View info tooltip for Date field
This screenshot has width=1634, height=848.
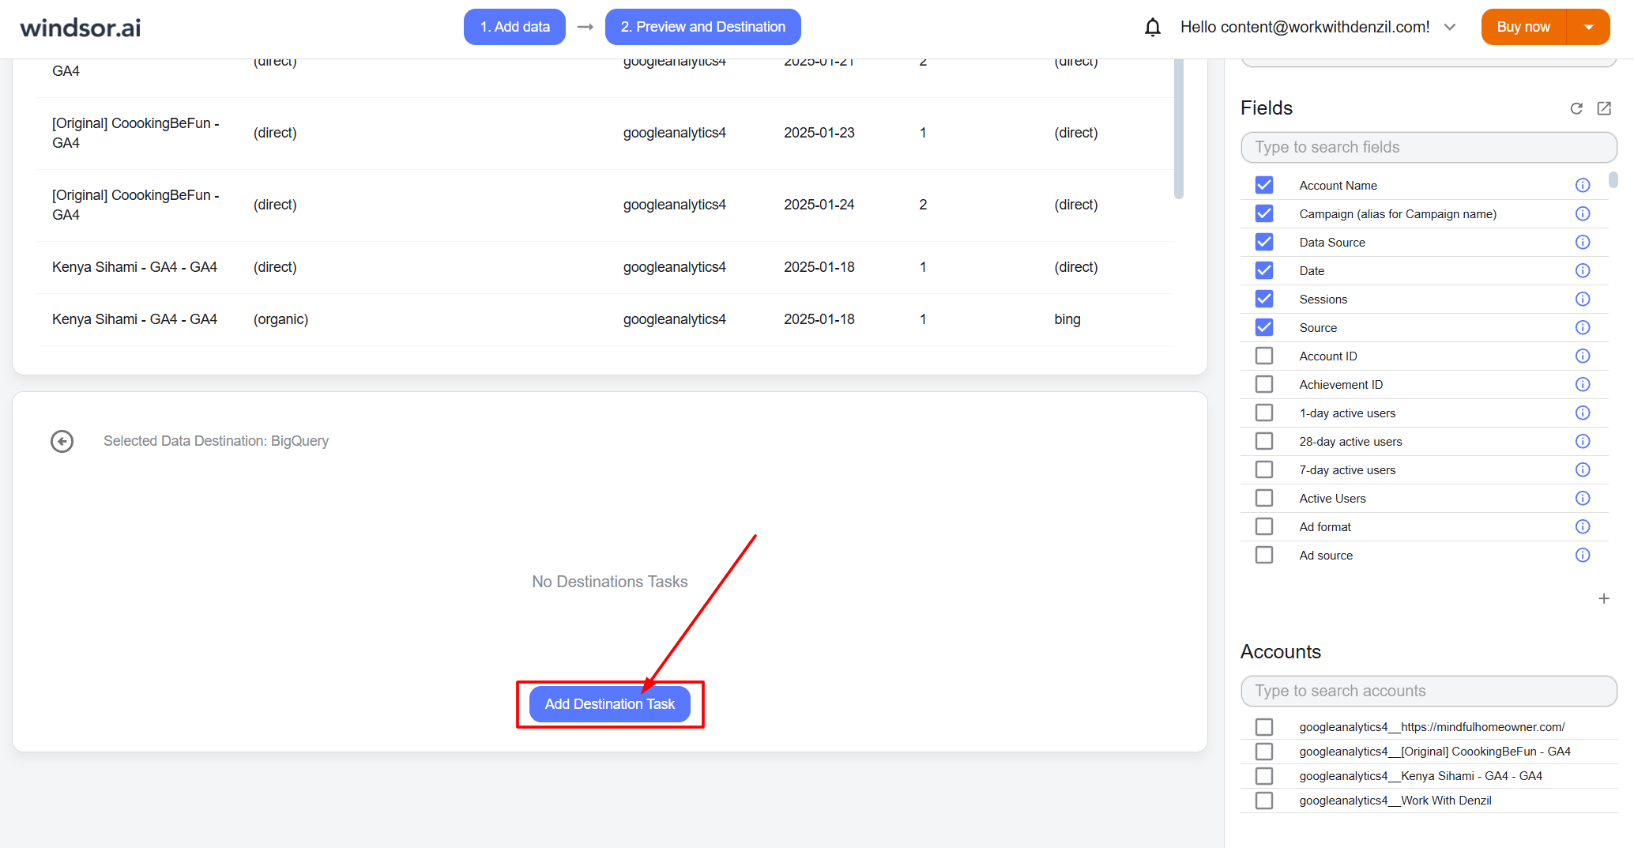(1583, 270)
